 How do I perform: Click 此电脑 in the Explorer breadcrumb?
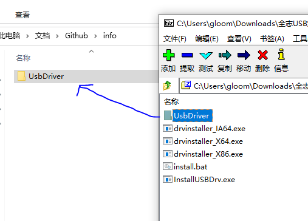click(10, 36)
